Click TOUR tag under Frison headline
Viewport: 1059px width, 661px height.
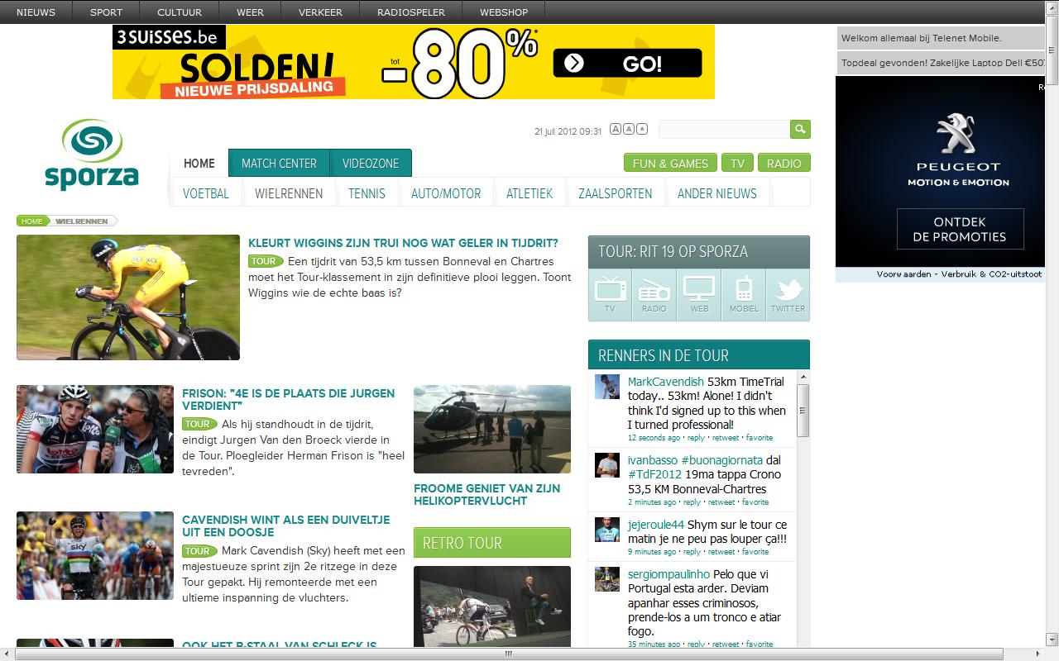coord(199,424)
